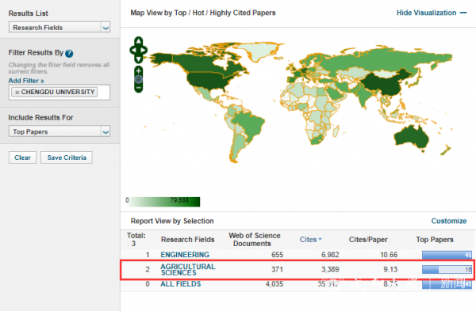Open the ENGINEERING research field

point(185,255)
